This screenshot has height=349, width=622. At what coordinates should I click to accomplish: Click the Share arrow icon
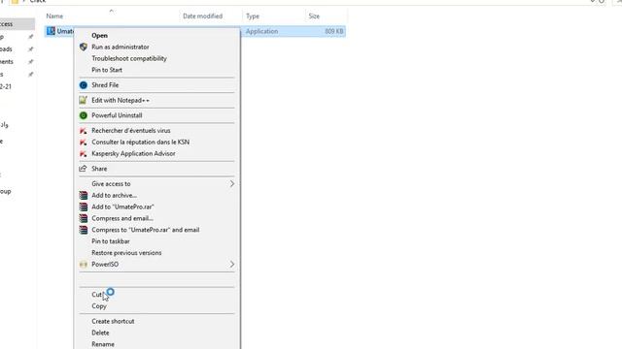coord(83,169)
